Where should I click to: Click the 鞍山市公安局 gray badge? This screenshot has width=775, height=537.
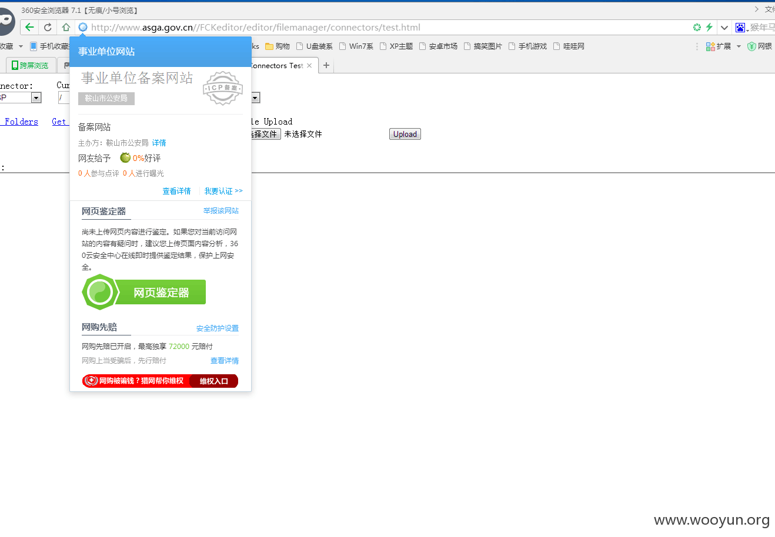106,98
